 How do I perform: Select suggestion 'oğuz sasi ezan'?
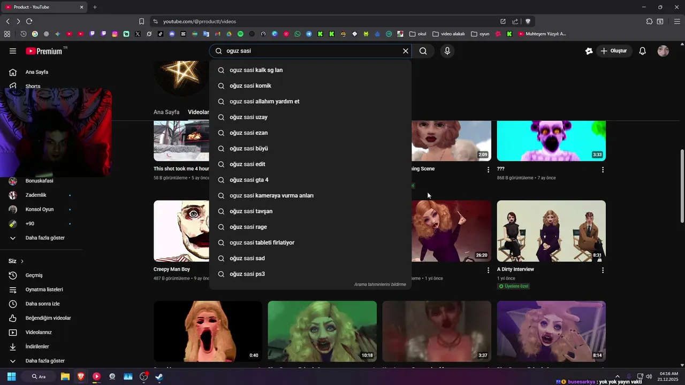click(310, 133)
